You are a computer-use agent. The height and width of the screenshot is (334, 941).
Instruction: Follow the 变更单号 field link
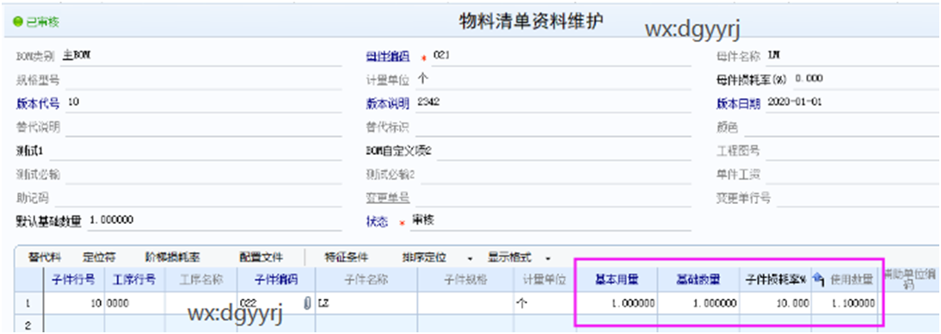(x=388, y=198)
